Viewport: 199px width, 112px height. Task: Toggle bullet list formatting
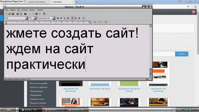point(84,18)
